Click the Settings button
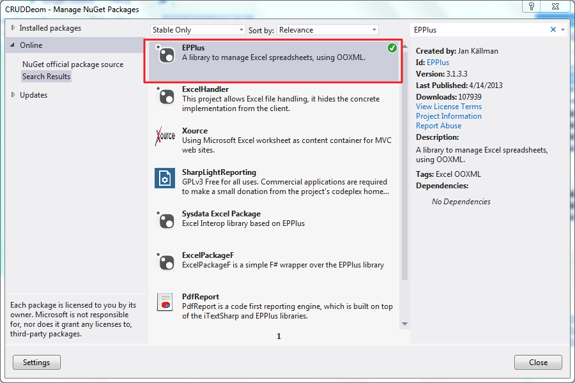Screen dimensions: 575x383 point(36,363)
